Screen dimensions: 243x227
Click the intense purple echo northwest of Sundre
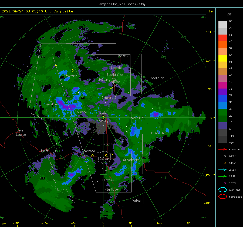[67, 105]
